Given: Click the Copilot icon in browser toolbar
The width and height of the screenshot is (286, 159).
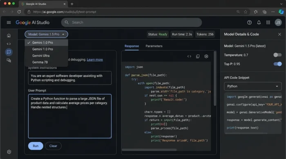Looking at the screenshot, I should [x=281, y=12].
